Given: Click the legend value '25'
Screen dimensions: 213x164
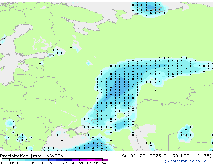Looking at the screenshot, I should pyautogui.click(x=65, y=163).
